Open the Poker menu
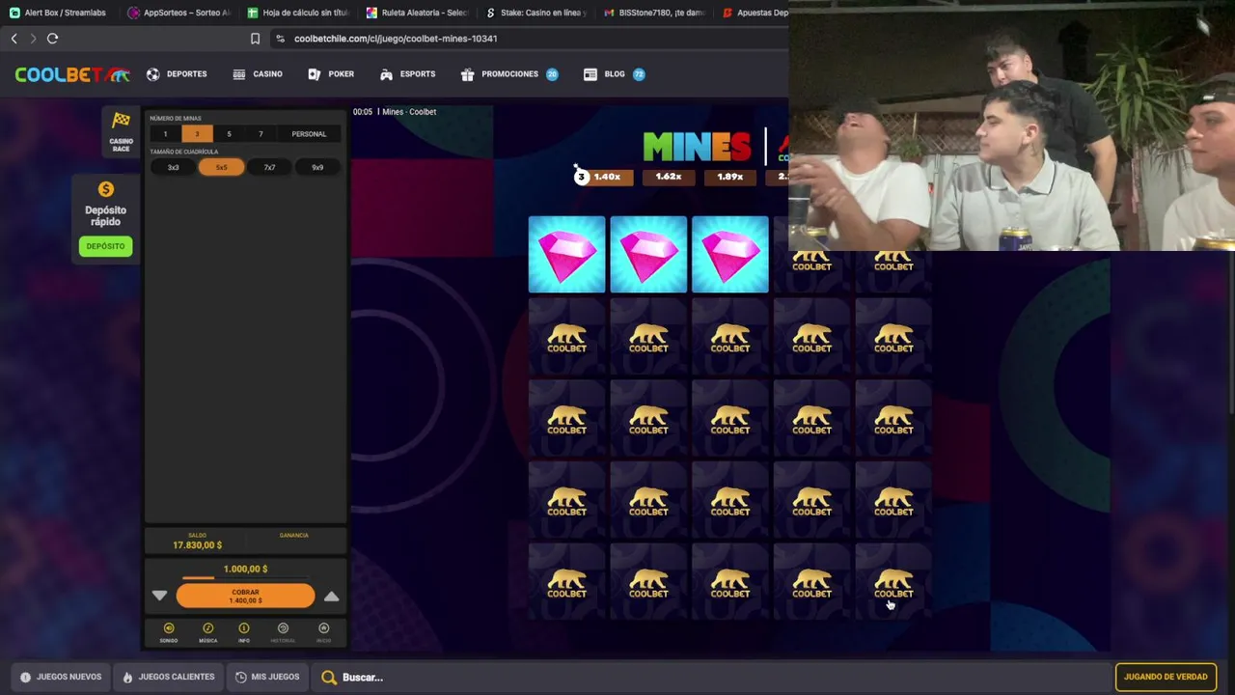Image resolution: width=1235 pixels, height=695 pixels. click(x=331, y=74)
